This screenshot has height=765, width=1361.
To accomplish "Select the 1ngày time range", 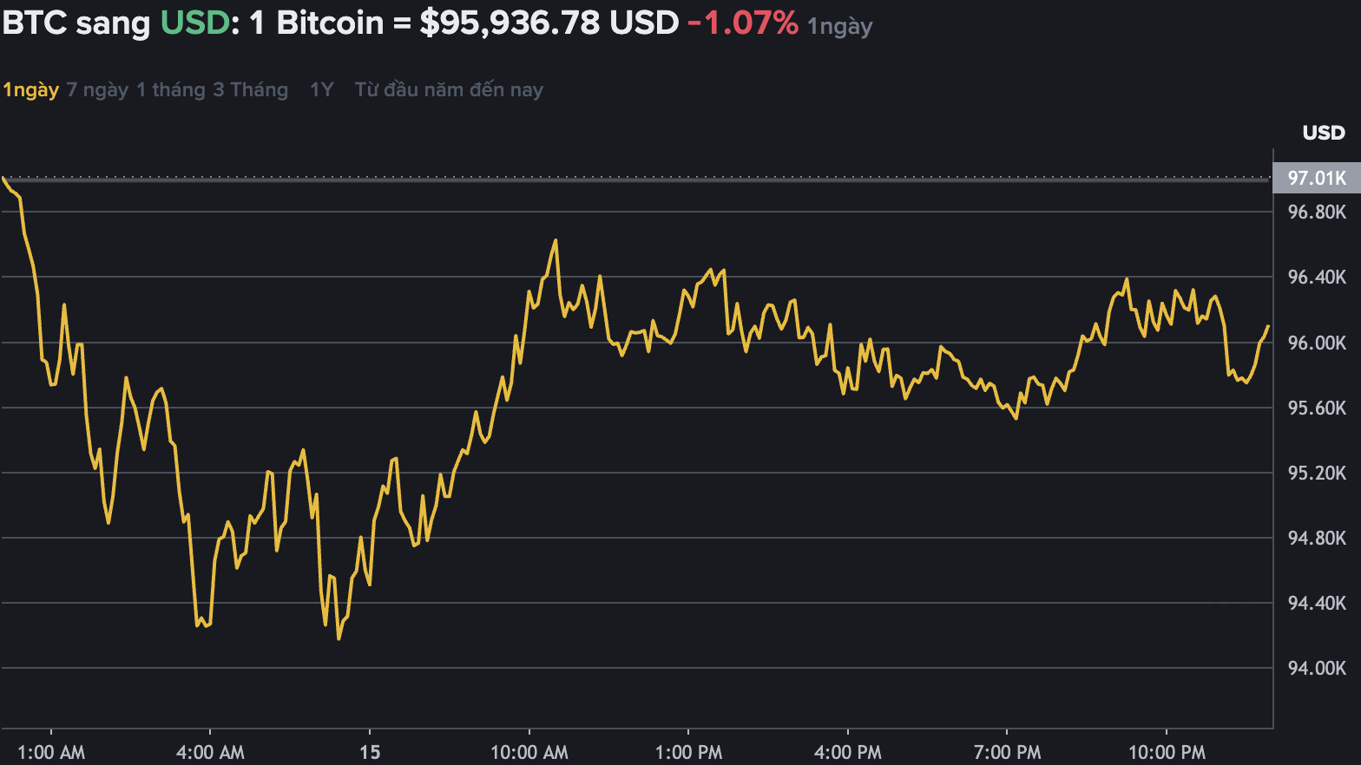I will tap(30, 89).
